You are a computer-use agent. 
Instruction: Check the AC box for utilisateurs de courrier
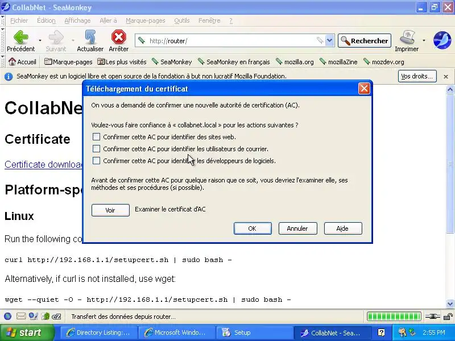click(96, 149)
